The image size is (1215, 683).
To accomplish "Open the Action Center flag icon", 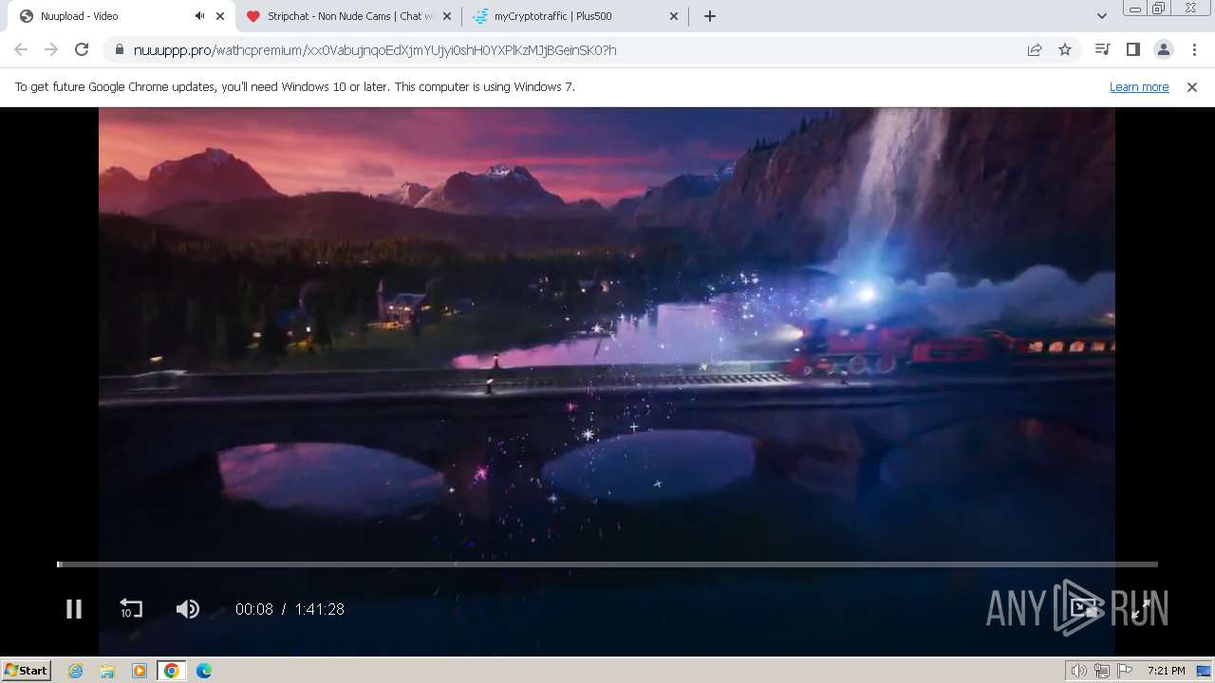I will [x=1124, y=671].
